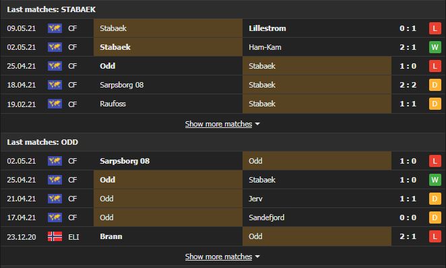Screen dimensions: 446x268
Task: Click the world flag icon for Stabaek vs Lillestrom
Action: tap(55, 28)
